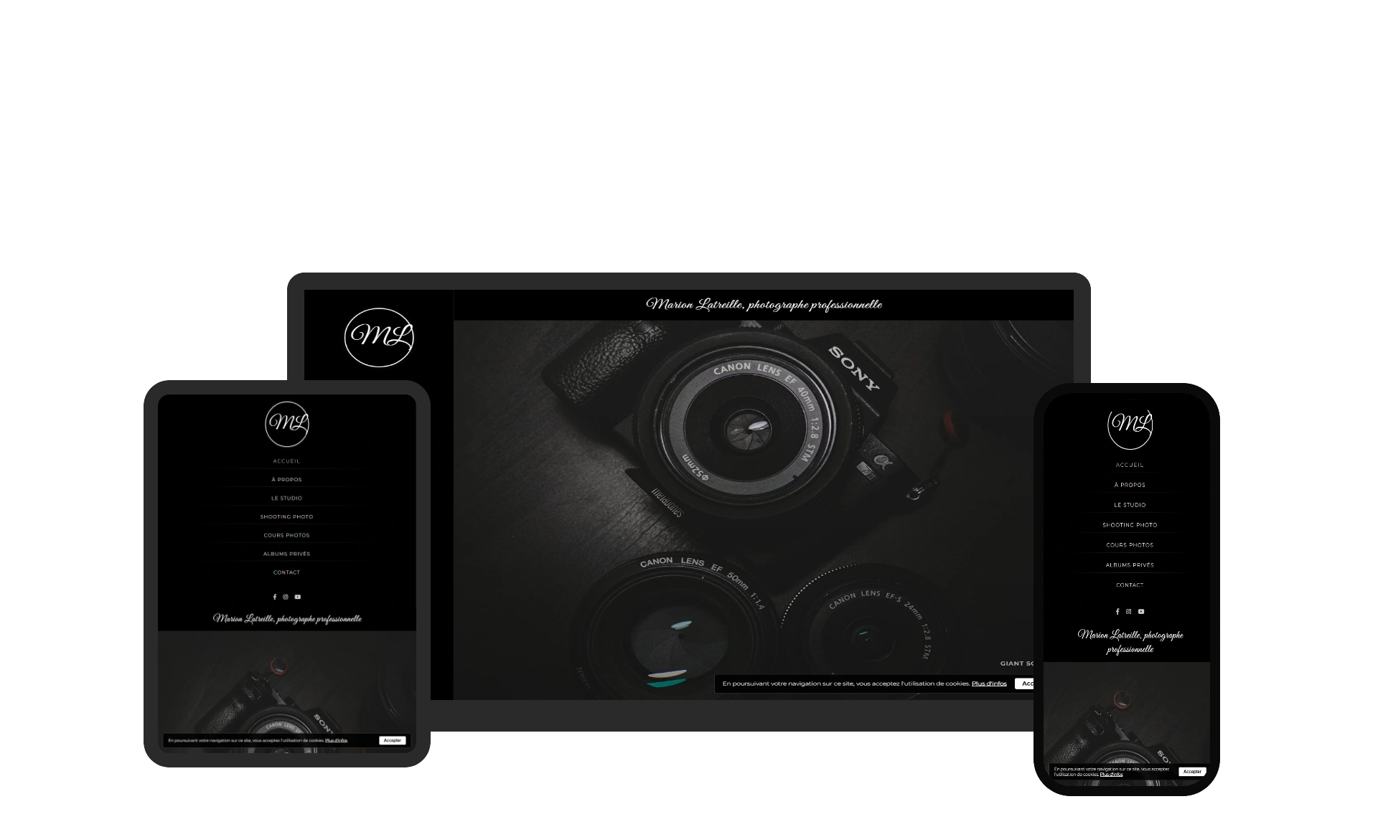Click the camera hero image on desktop
The image size is (1378, 832).
click(764, 509)
